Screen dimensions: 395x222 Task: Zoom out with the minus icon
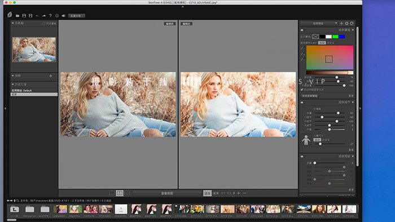tap(244, 193)
